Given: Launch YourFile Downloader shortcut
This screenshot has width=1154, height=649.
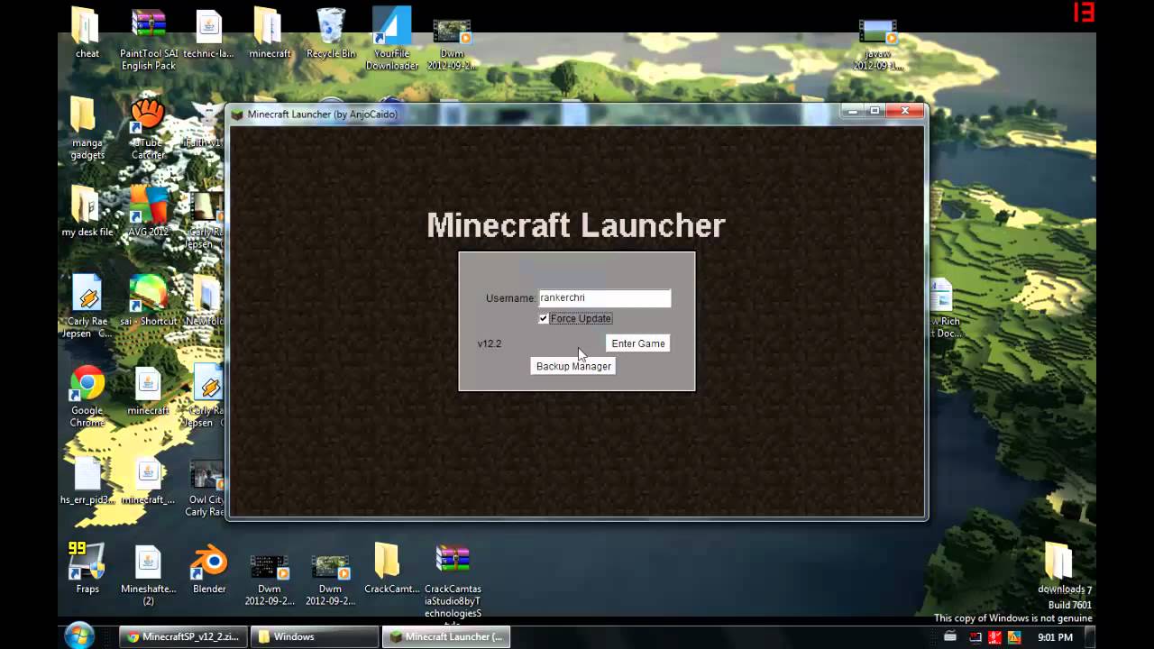Looking at the screenshot, I should pyautogui.click(x=392, y=39).
